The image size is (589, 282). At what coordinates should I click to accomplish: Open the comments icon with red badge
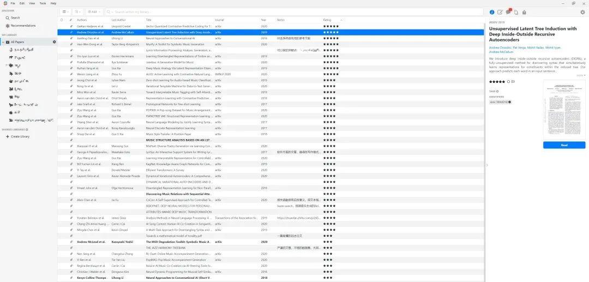coord(508,12)
